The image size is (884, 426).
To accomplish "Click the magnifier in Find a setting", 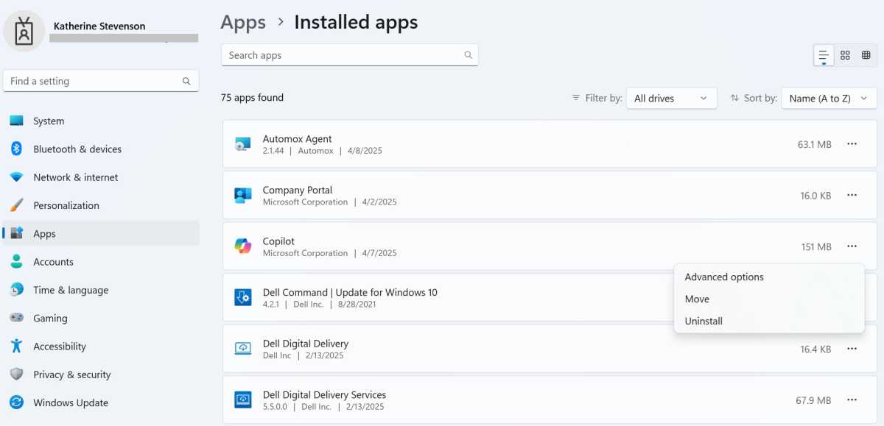I will pos(186,82).
